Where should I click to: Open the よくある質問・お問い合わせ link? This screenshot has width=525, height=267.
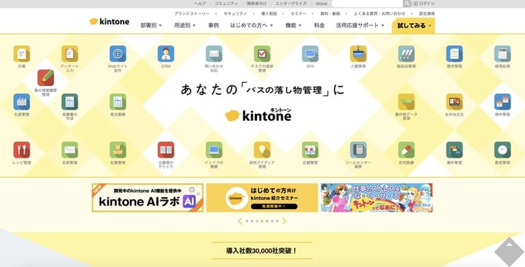(x=379, y=14)
